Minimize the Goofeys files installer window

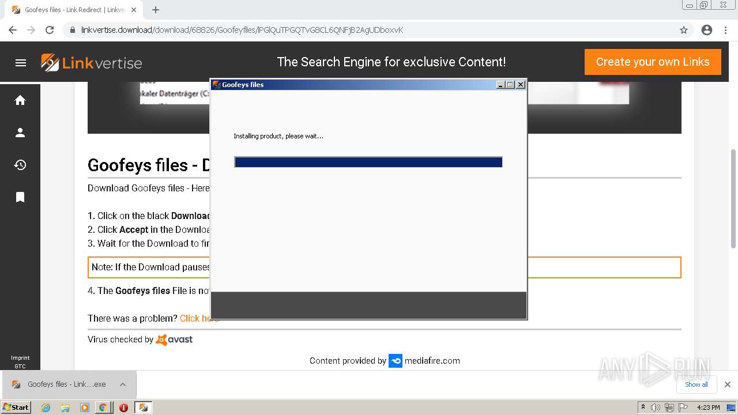501,85
